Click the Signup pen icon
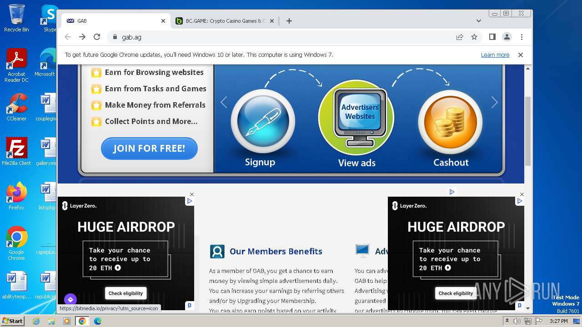This screenshot has height=327, width=582. [263, 121]
